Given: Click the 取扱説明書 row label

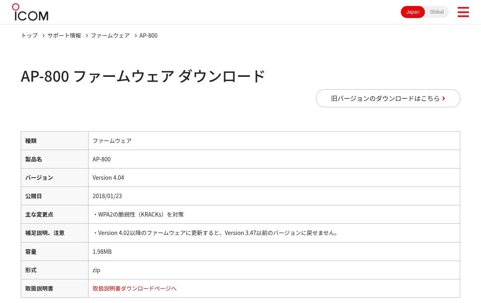Looking at the screenshot, I should click(39, 288).
